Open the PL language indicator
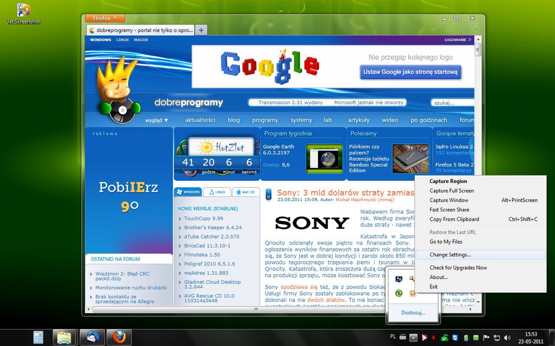The height and width of the screenshot is (346, 555). (x=393, y=336)
